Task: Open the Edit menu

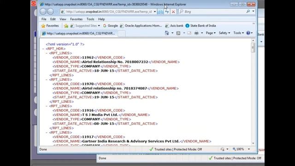Action: coord(53,19)
